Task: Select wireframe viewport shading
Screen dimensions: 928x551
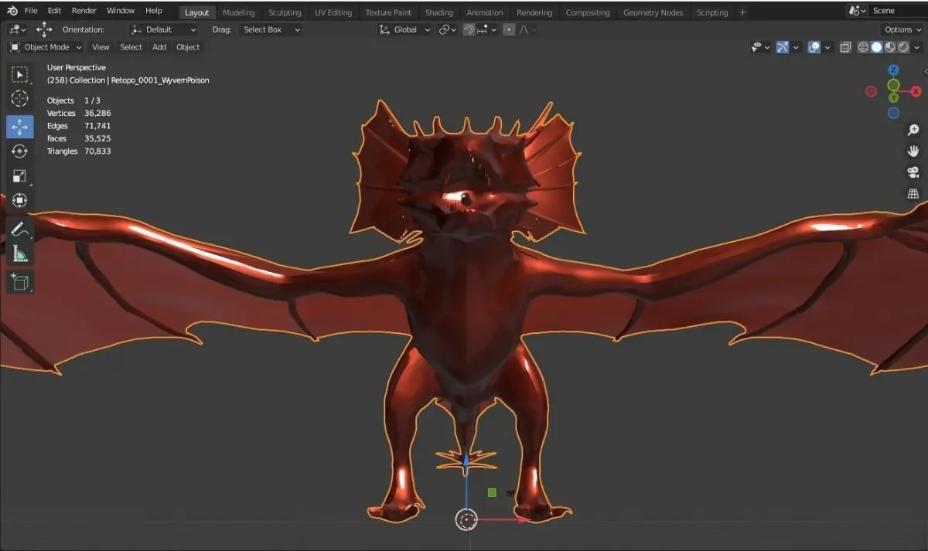Action: (863, 47)
